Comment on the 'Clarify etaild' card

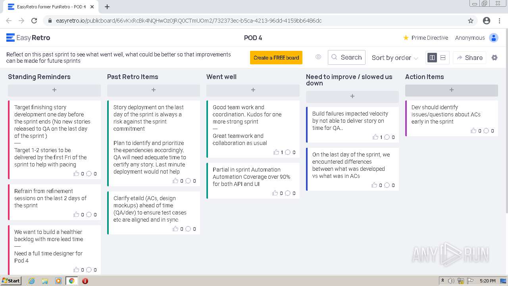pyautogui.click(x=188, y=229)
